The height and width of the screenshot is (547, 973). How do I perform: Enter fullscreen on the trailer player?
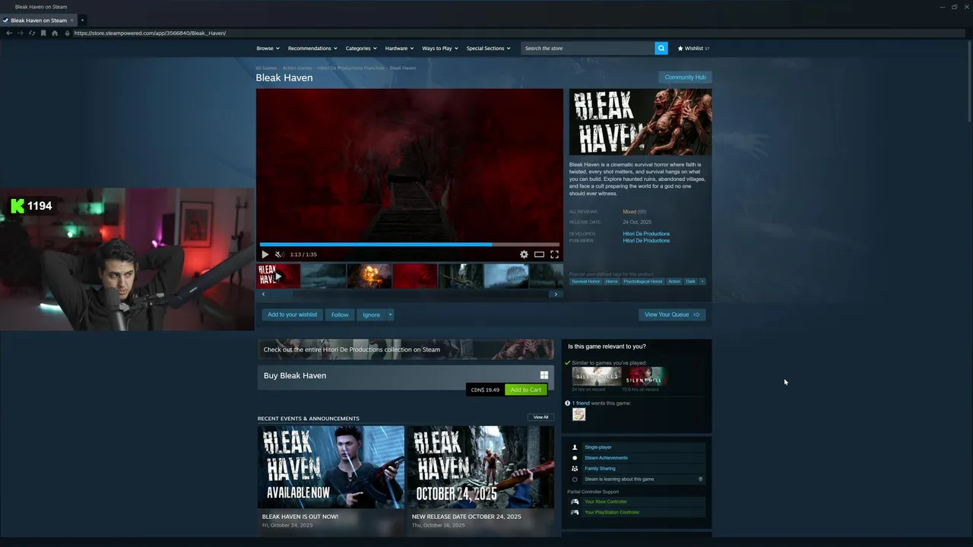(554, 255)
